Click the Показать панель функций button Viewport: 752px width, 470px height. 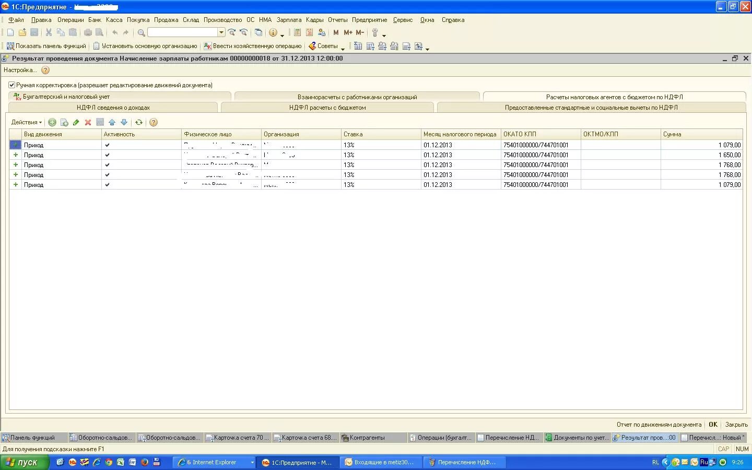point(46,46)
